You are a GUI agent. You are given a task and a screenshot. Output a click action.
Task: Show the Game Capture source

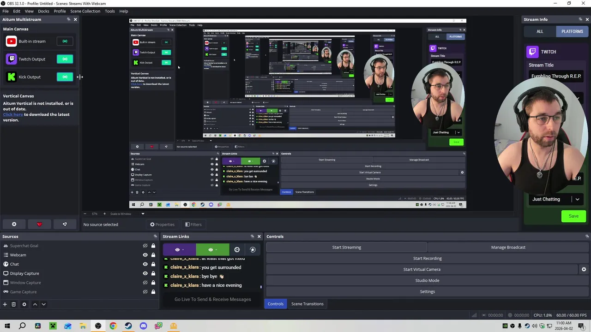coord(145,292)
